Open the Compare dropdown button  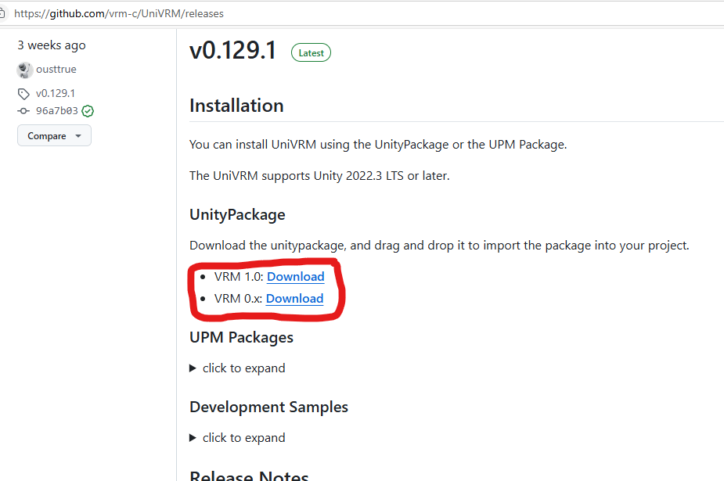click(x=55, y=135)
